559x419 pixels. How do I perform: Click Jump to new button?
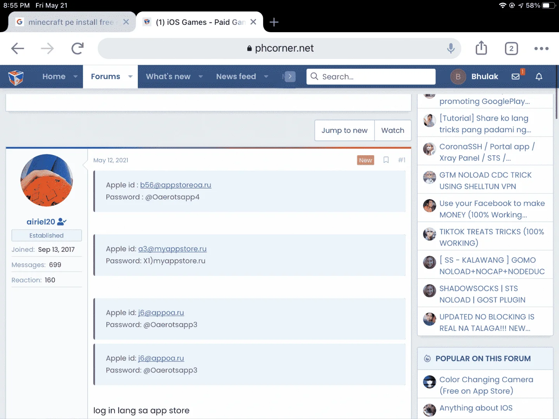pos(344,130)
